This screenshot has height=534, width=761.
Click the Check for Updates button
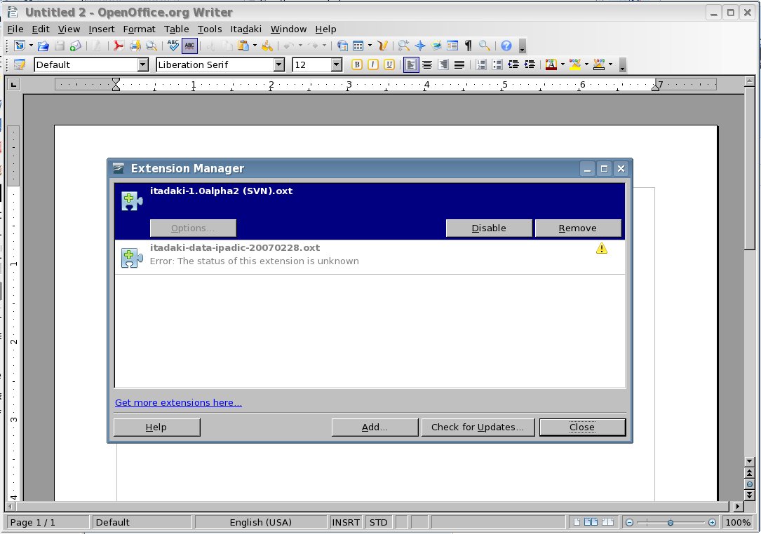click(477, 427)
